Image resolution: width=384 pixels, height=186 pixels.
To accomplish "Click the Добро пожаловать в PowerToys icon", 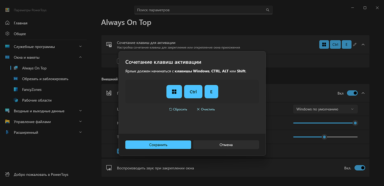I will pyautogui.click(x=7, y=174).
